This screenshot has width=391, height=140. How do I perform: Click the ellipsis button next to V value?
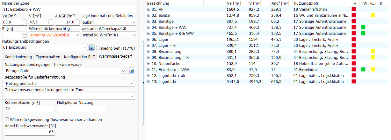51,22
